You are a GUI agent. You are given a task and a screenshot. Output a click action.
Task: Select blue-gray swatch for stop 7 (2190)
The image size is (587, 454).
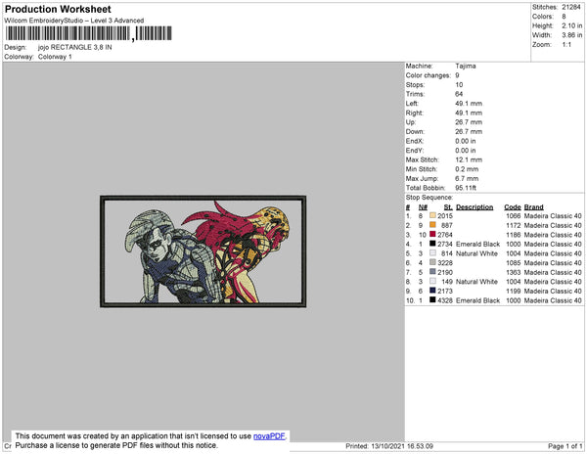click(432, 272)
